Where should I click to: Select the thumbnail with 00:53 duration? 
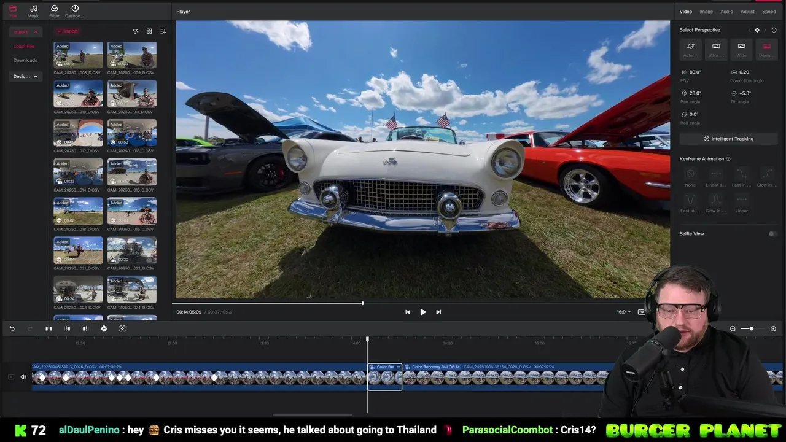[131, 133]
